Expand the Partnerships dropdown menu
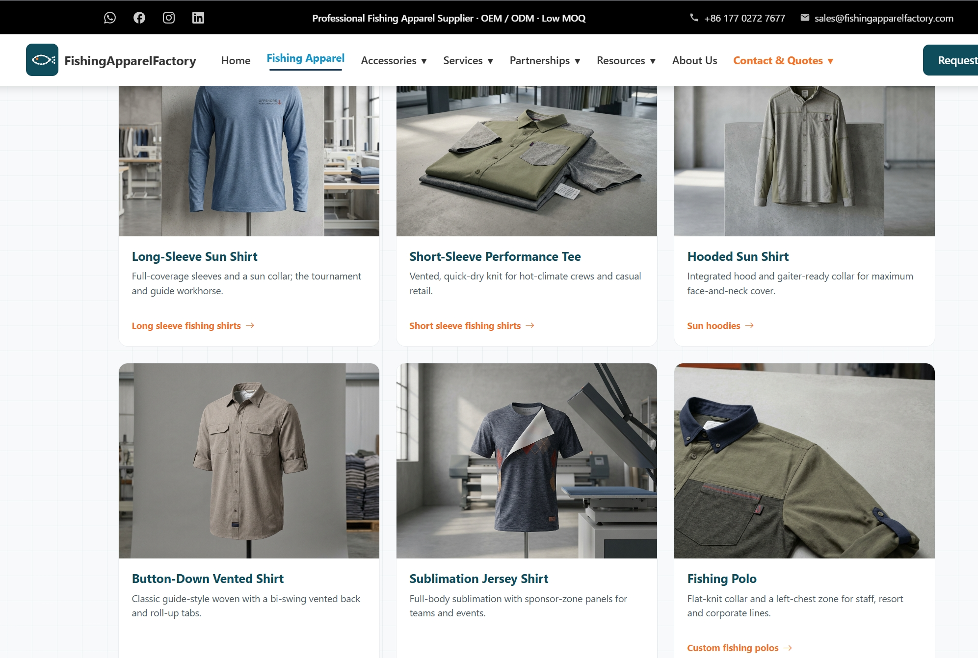The height and width of the screenshot is (658, 978). tap(545, 60)
